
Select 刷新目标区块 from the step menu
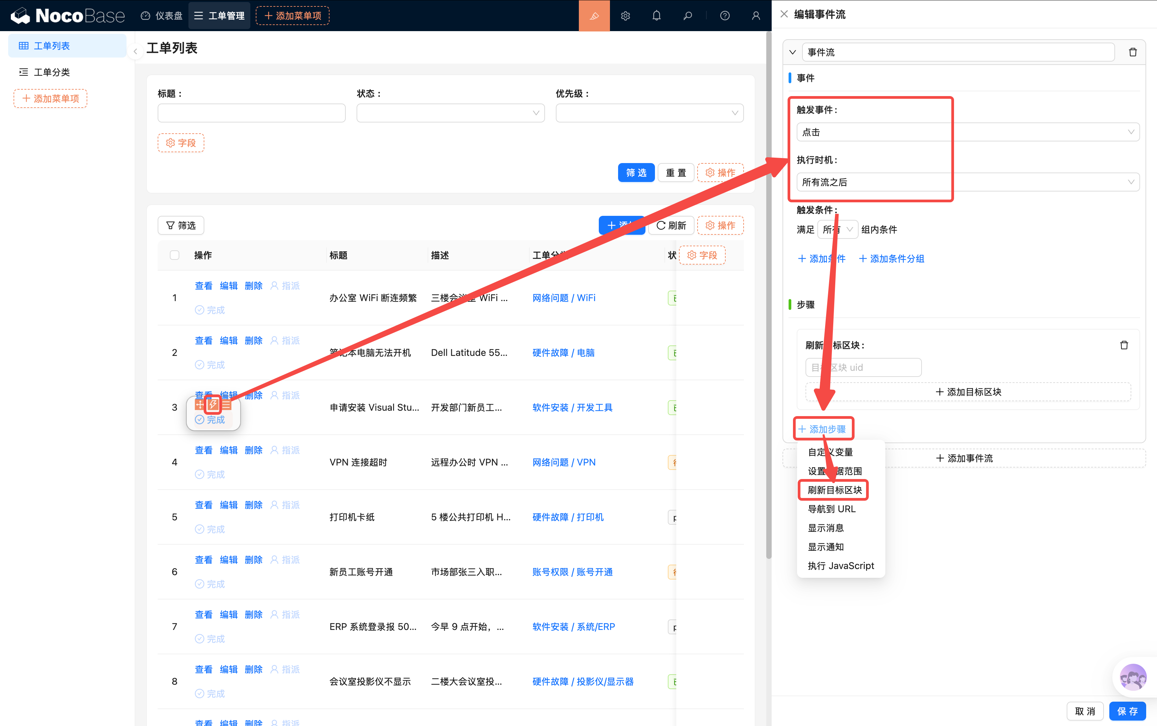(834, 490)
